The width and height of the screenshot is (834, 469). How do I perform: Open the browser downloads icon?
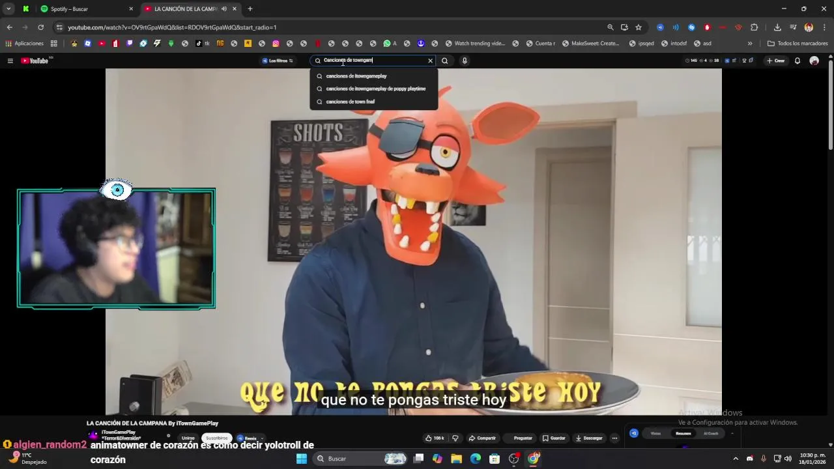click(x=777, y=27)
